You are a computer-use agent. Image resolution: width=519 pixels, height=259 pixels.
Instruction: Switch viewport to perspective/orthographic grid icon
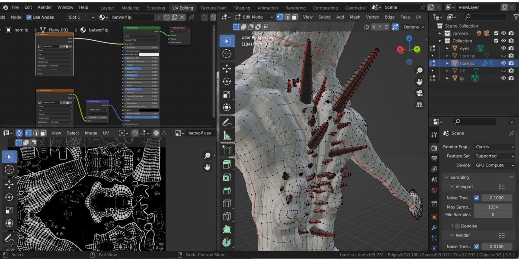(x=419, y=104)
